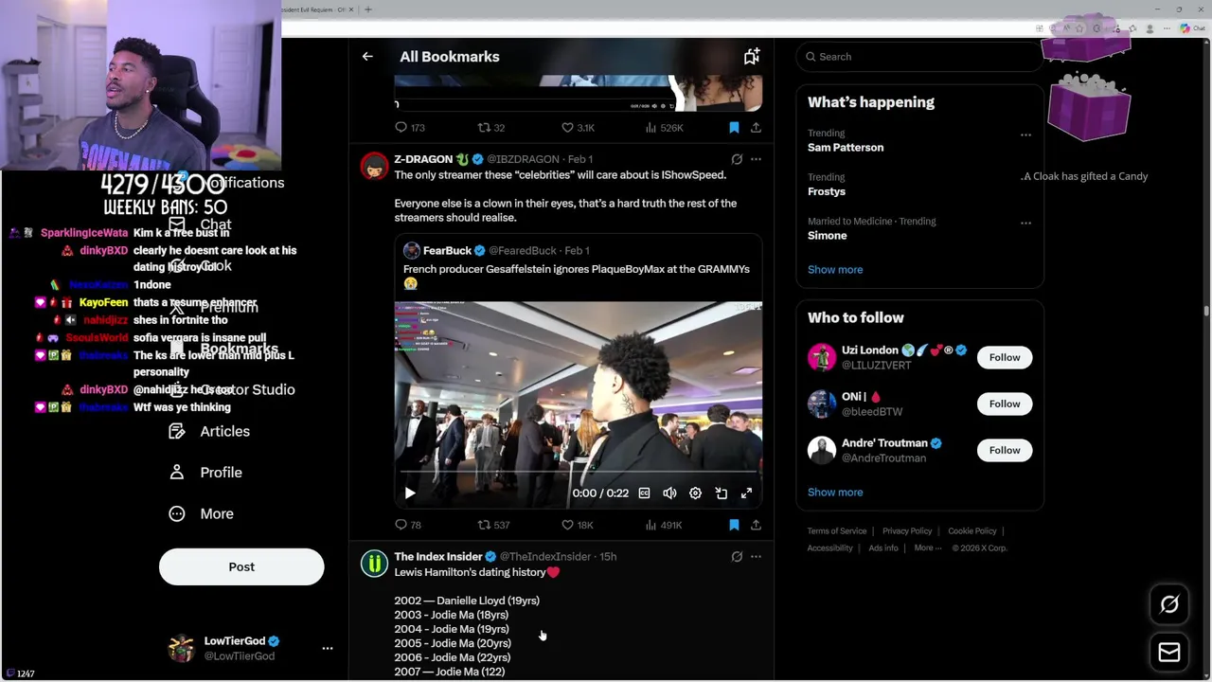Open the Messages floating button
Viewport: 1212px width, 682px height.
[1169, 653]
